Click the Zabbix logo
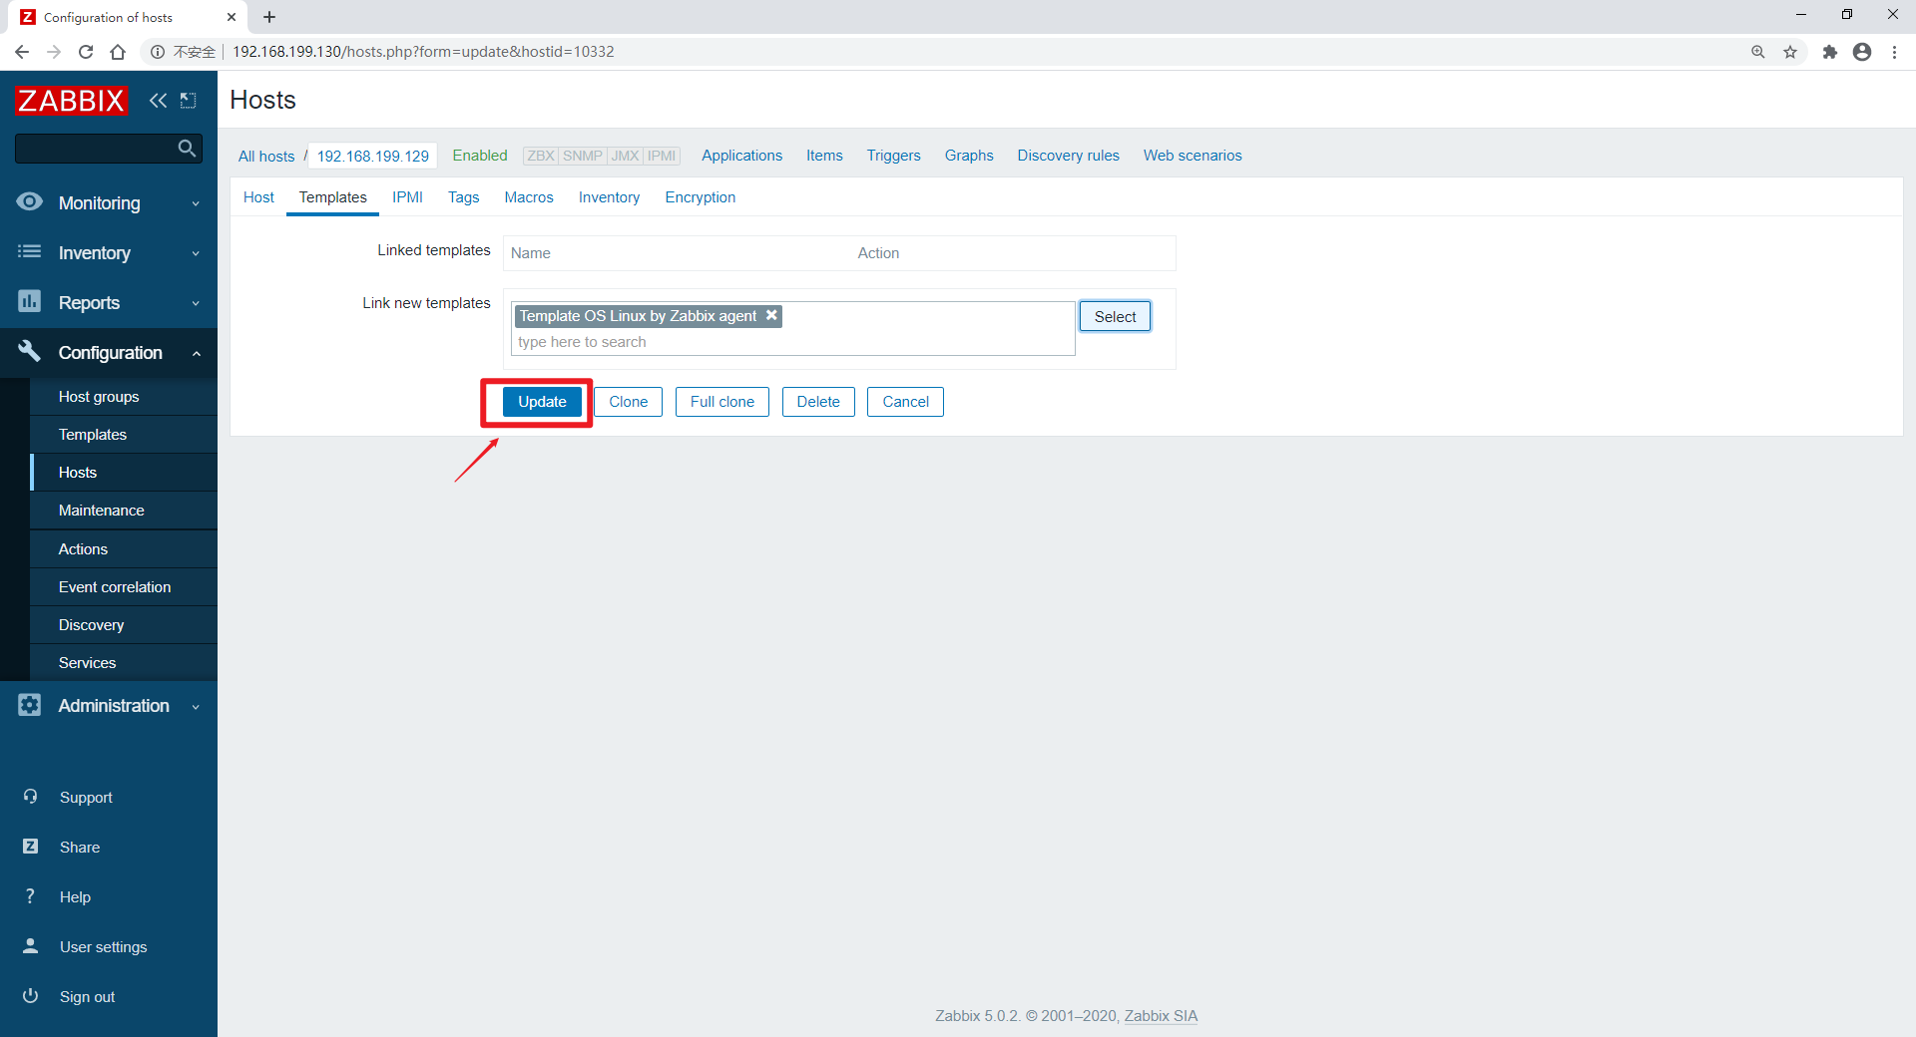The height and width of the screenshot is (1037, 1916). (71, 100)
